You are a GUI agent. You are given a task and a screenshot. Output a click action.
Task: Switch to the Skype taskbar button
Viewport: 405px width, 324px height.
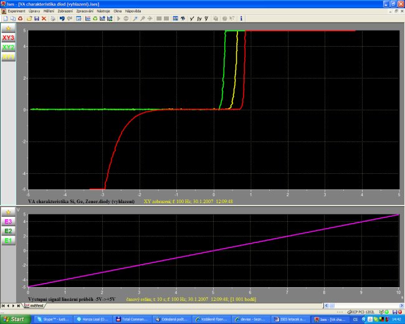pos(53,320)
